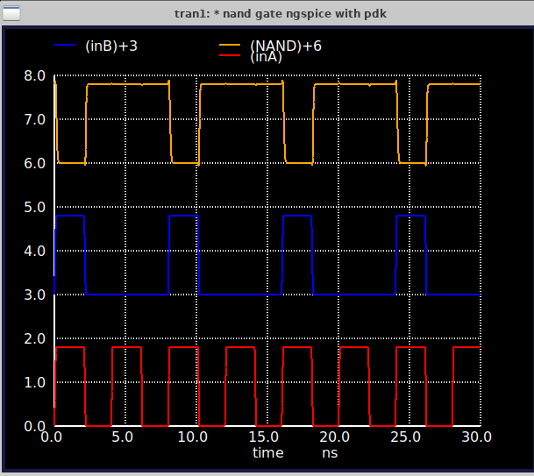Click the window menu icon in title bar
This screenshot has width=534, height=476.
tap(11, 12)
